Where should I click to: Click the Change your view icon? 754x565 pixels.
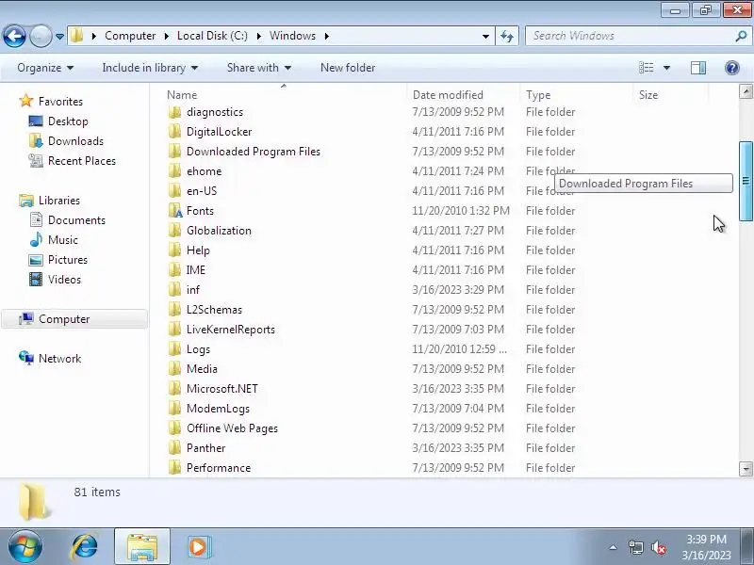click(x=646, y=68)
